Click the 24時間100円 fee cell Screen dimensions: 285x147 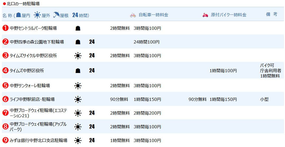pos(147,42)
